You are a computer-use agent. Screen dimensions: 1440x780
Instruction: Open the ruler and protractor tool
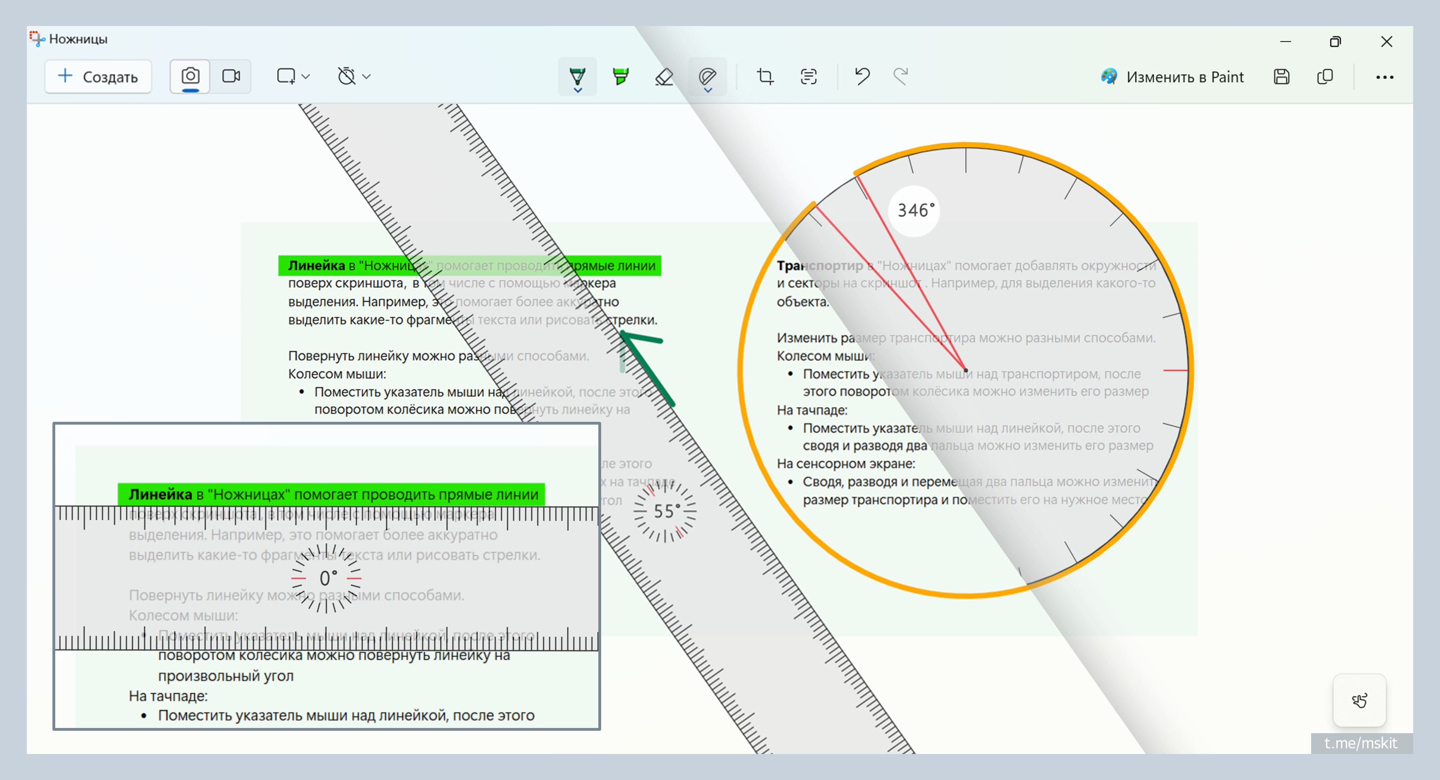708,76
